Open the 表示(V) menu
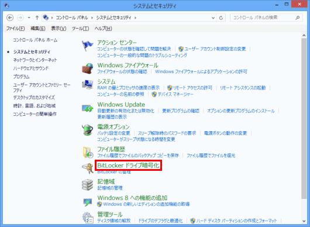Viewport: 310px width, 227px height. pyautogui.click(x=58, y=29)
